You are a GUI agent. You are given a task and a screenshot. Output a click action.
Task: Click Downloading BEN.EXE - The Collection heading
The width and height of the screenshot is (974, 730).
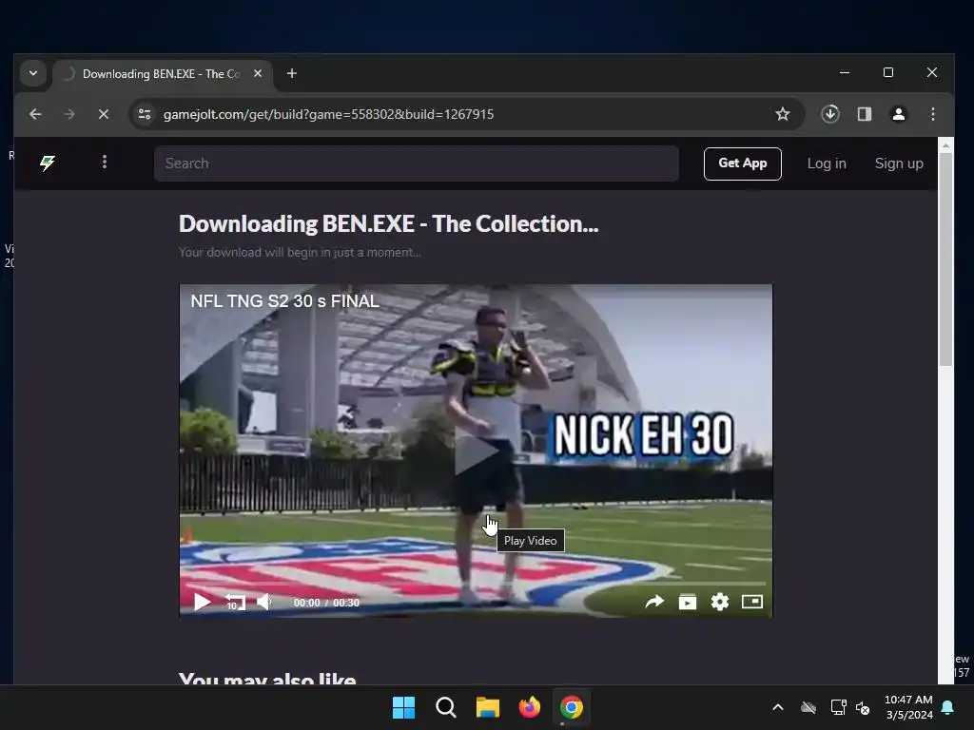[389, 224]
